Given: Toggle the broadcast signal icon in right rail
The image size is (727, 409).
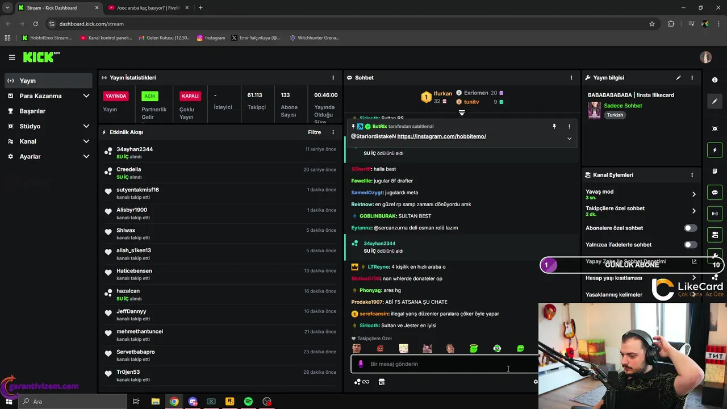Looking at the screenshot, I should click(715, 214).
